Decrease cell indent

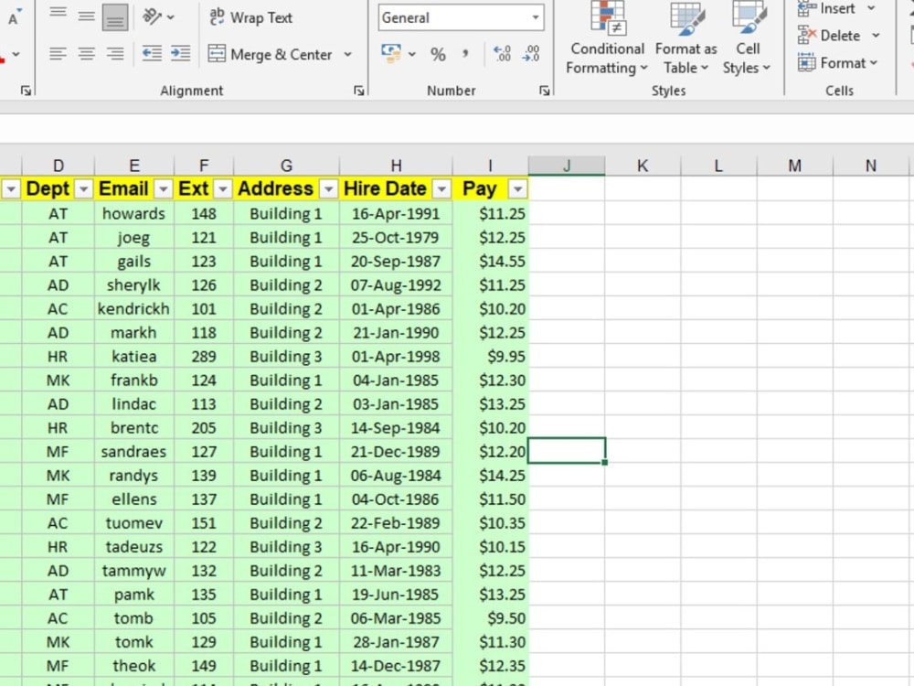point(152,54)
